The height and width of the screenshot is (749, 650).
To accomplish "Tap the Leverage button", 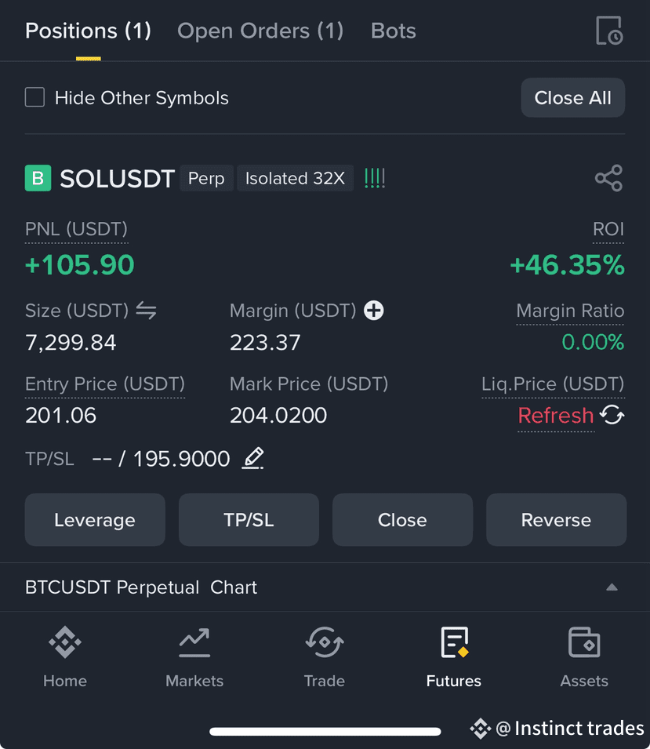I will (95, 520).
